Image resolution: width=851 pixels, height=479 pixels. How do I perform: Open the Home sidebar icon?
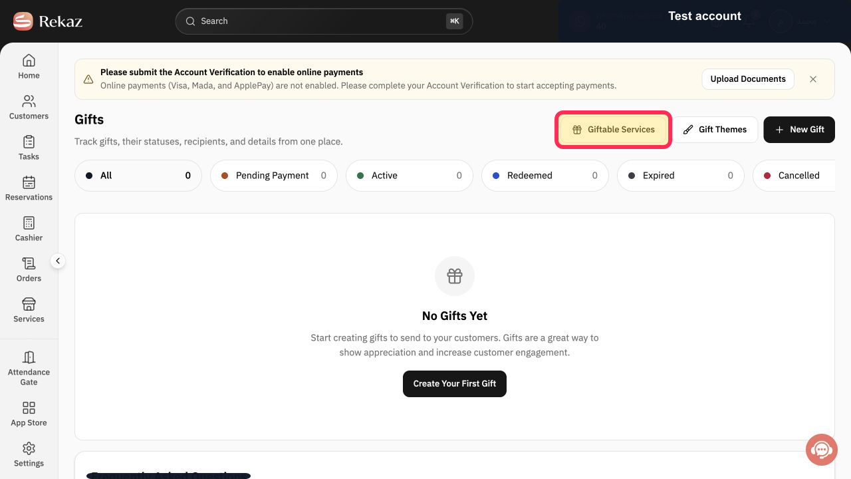click(x=29, y=60)
